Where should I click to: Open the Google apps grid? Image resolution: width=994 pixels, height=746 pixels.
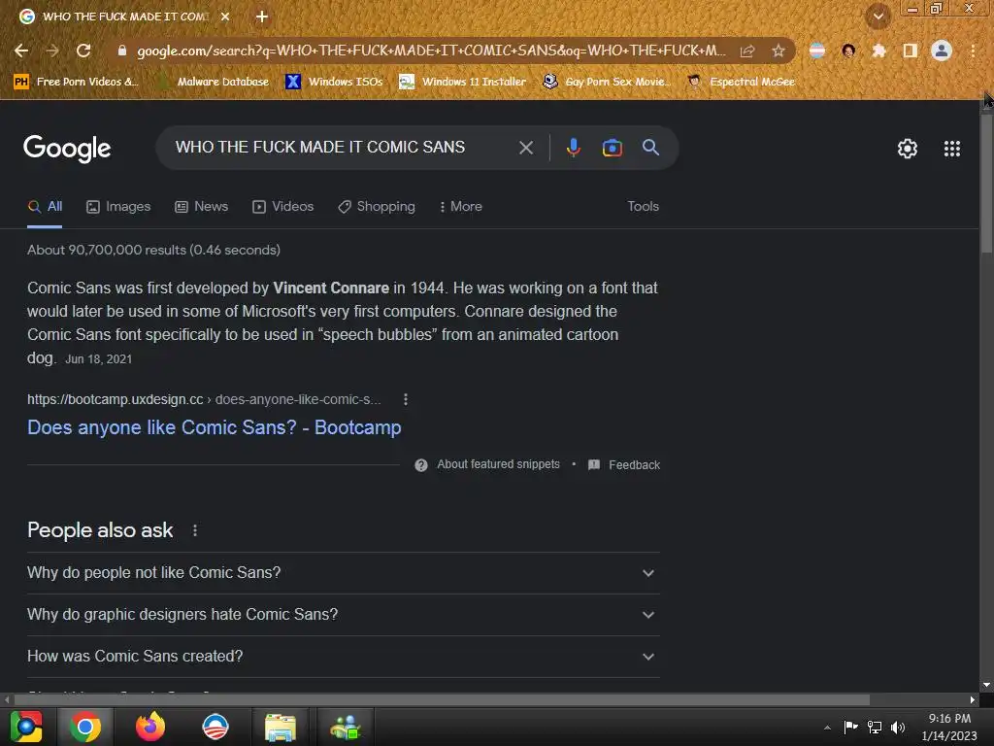pos(951,149)
